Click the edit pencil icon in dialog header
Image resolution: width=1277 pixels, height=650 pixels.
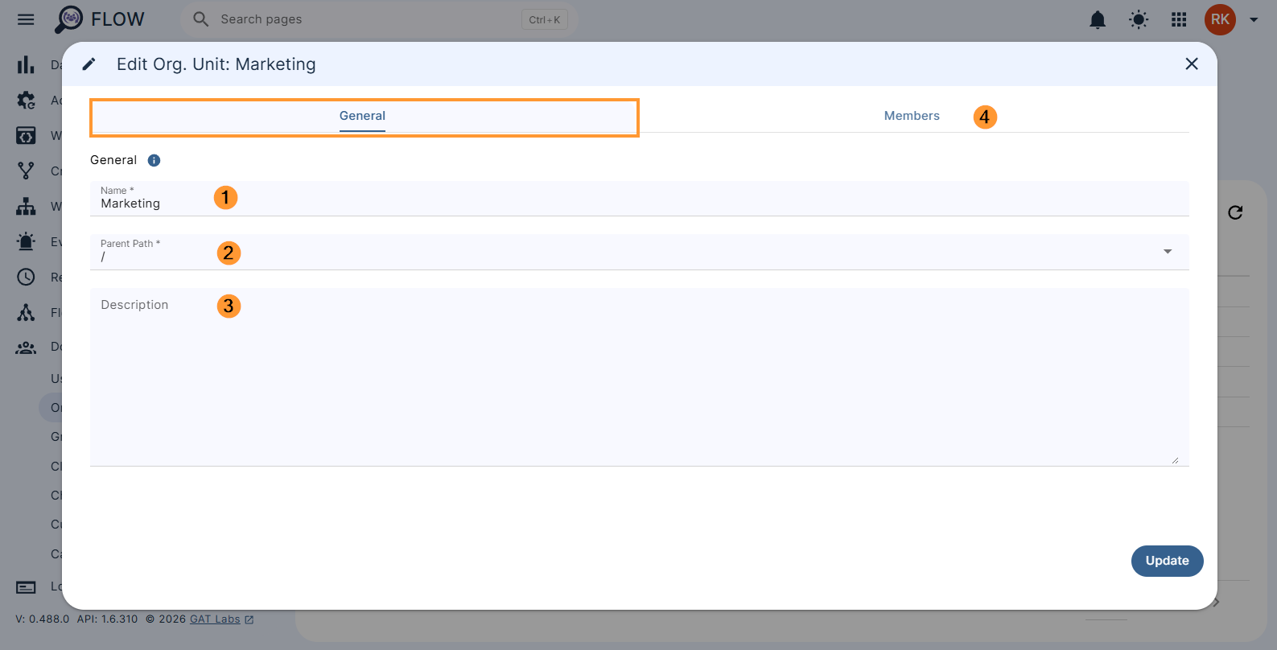(89, 64)
